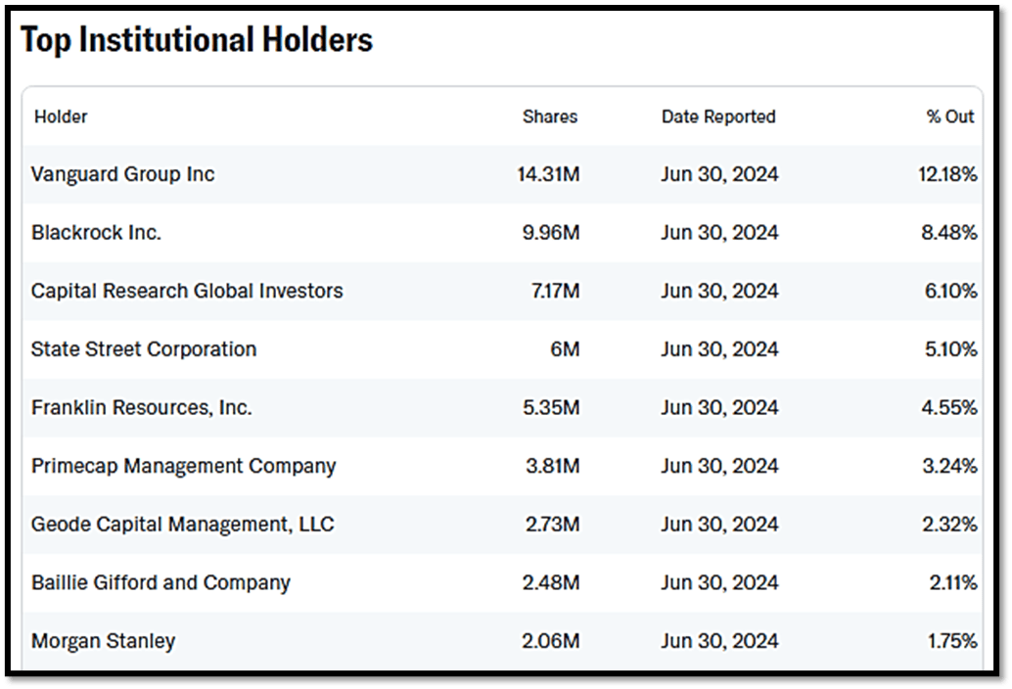1012x689 pixels.
Task: Select Baillie Gifford and Company row
Action: 161,582
